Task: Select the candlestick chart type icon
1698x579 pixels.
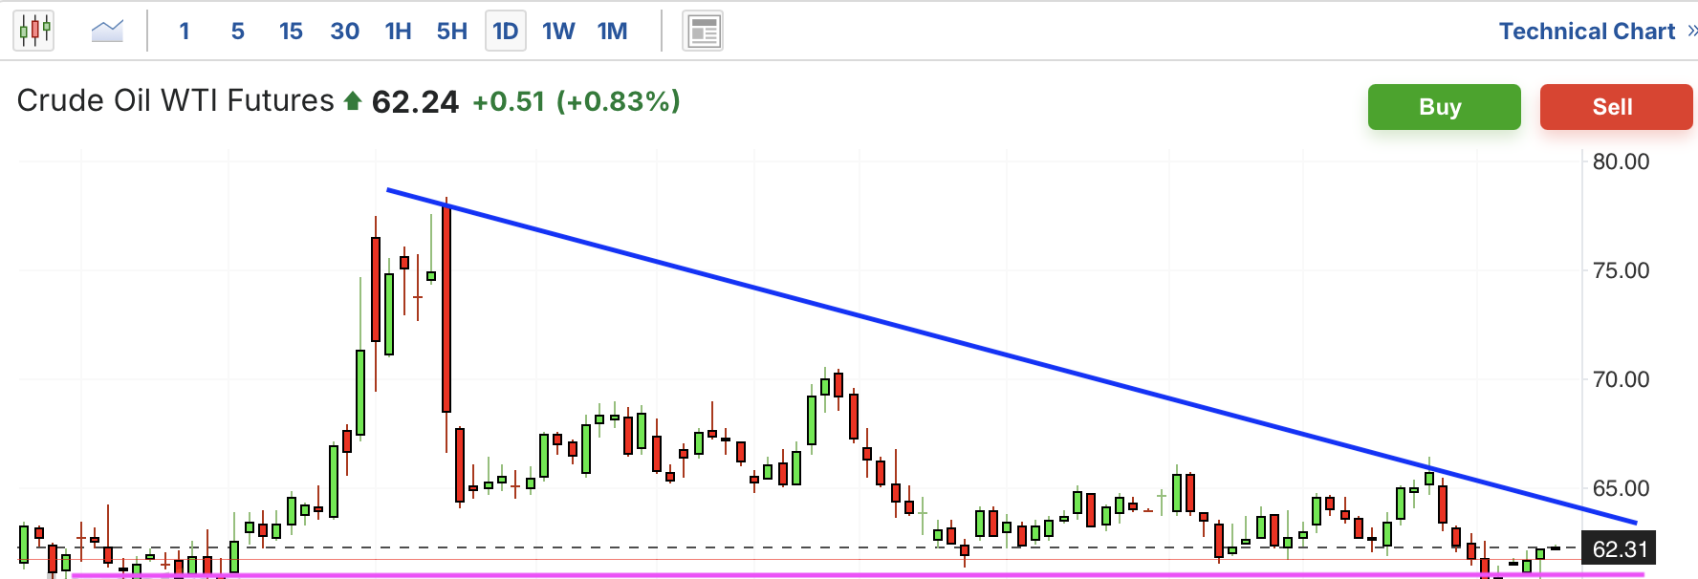Action: click(34, 31)
